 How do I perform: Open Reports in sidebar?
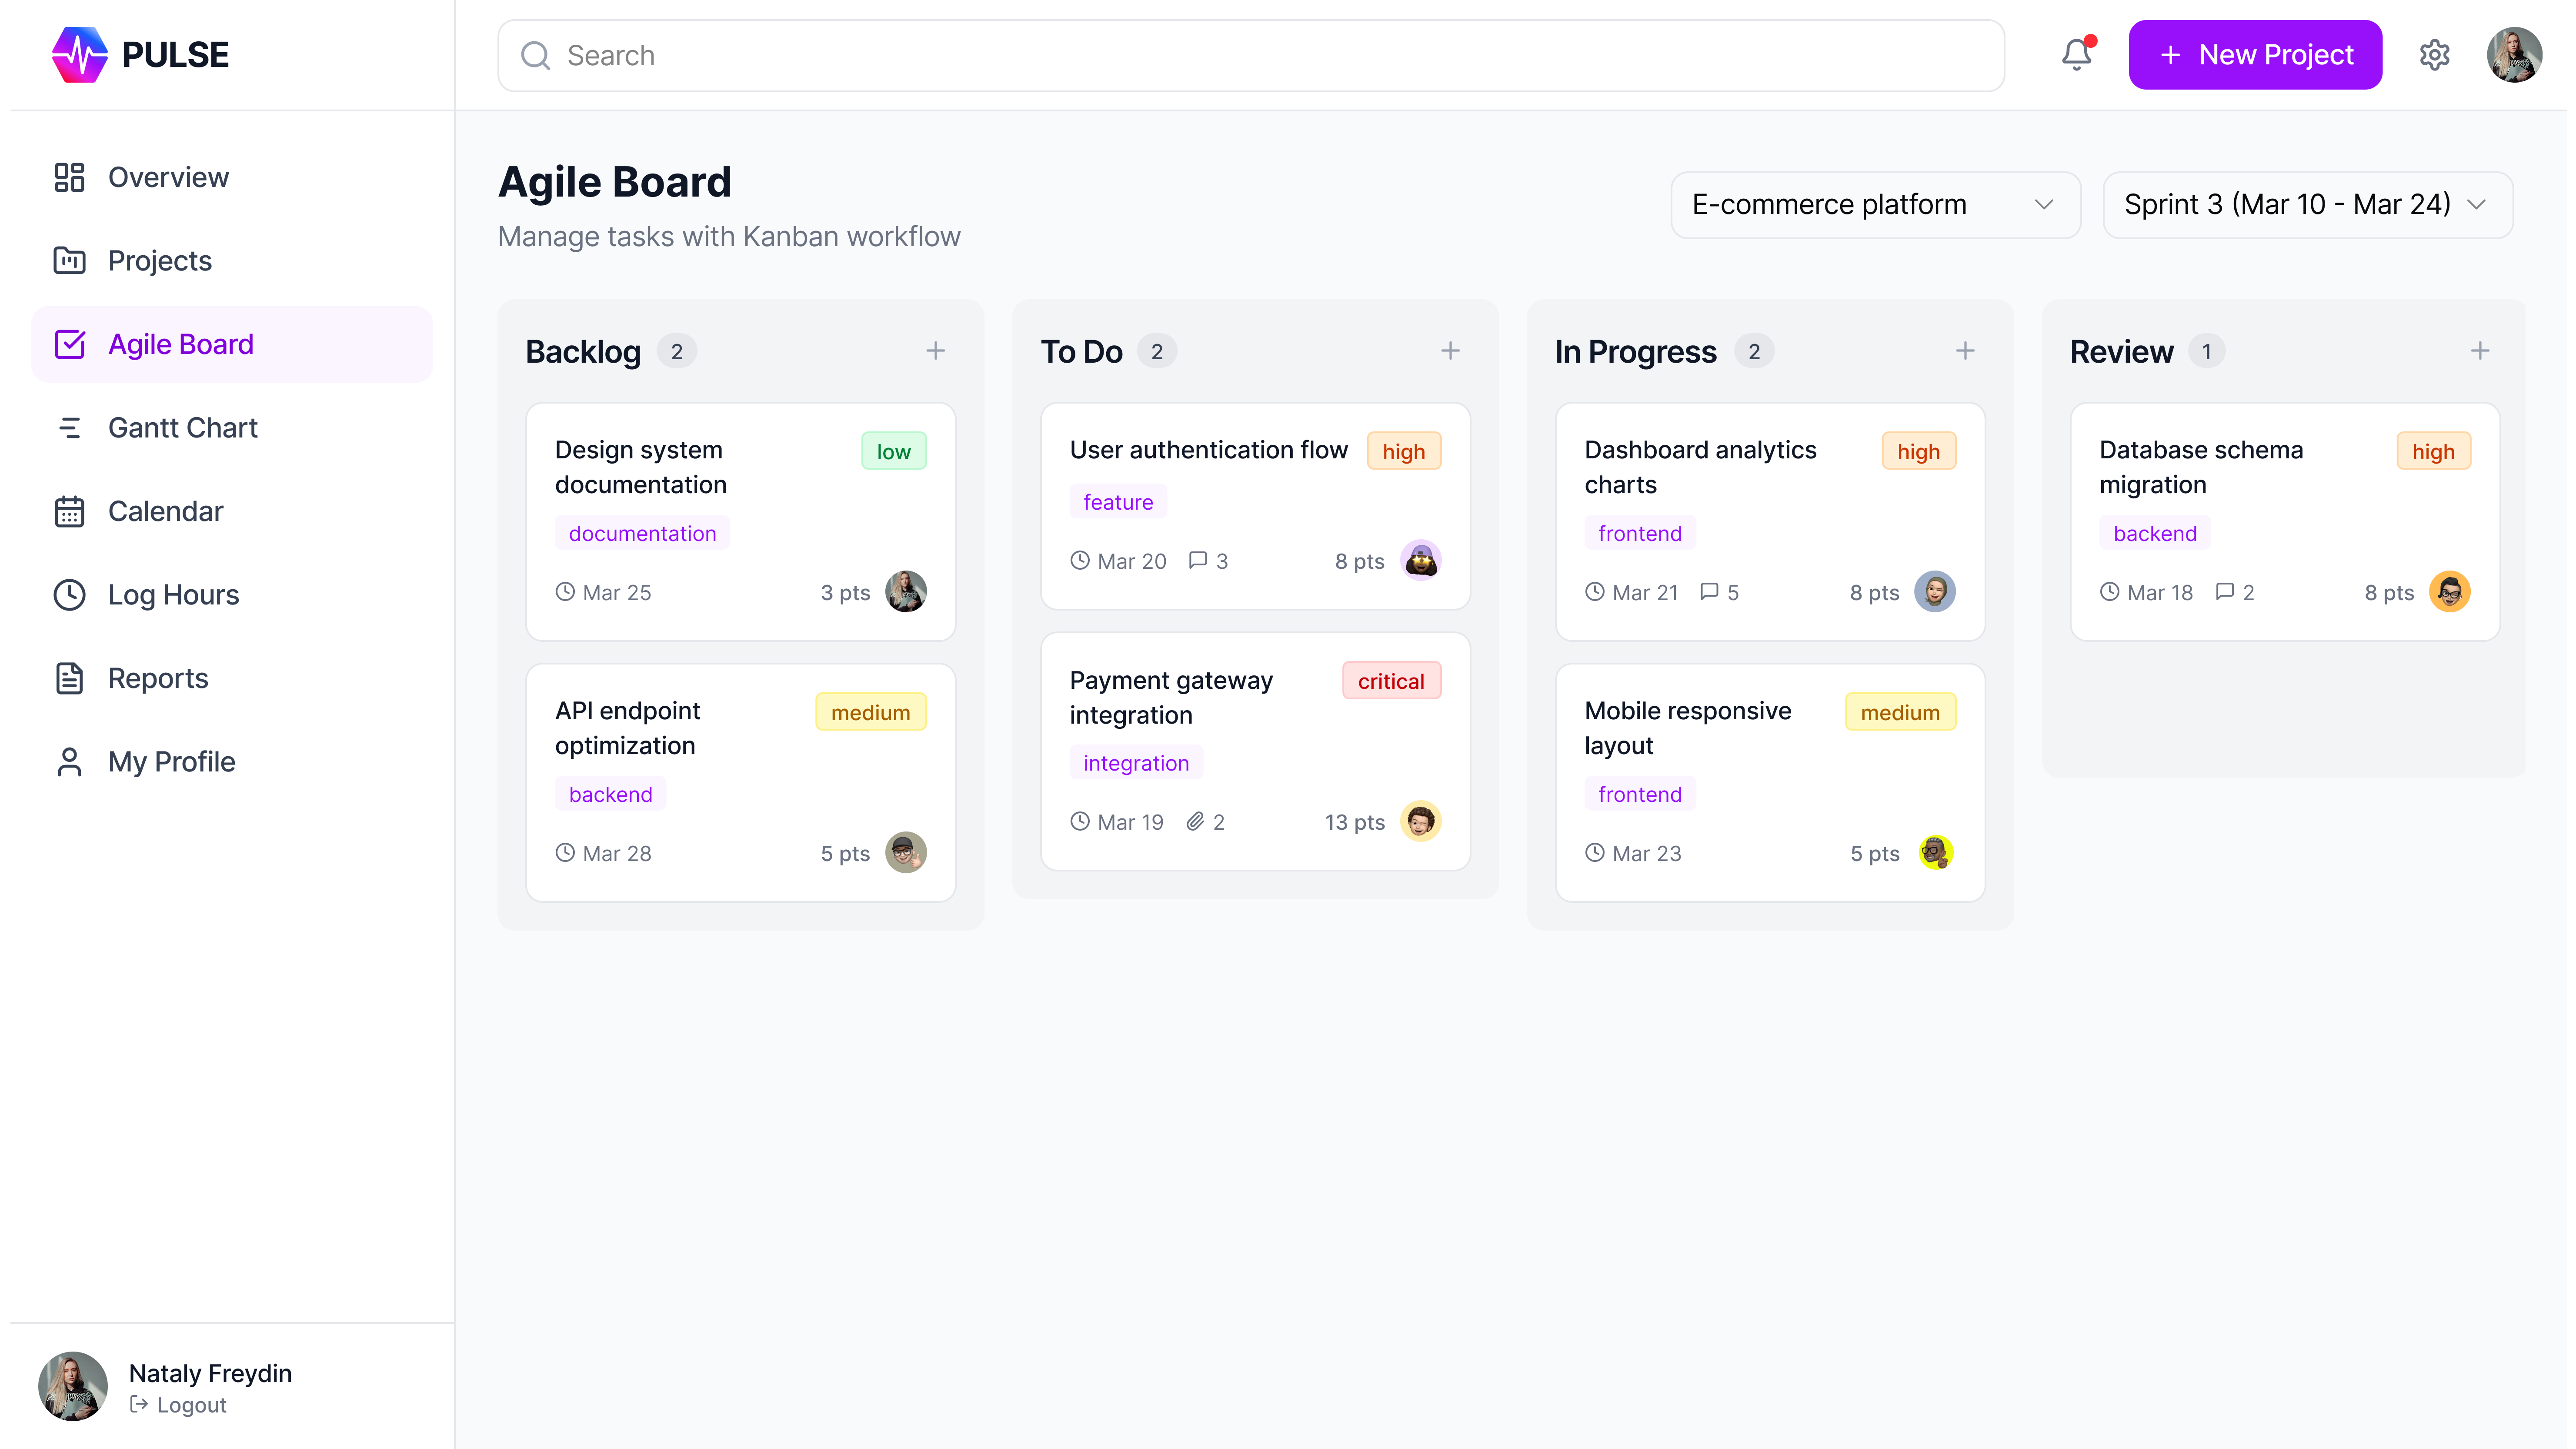coord(232,678)
